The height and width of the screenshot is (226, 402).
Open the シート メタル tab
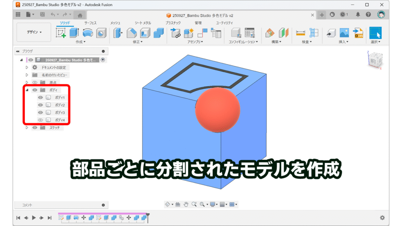click(143, 23)
